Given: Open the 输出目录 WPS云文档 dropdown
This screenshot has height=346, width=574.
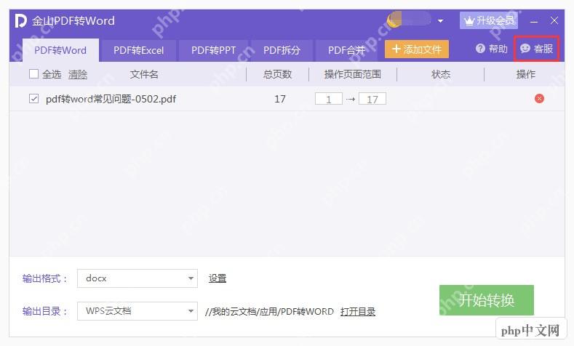Looking at the screenshot, I should click(137, 311).
